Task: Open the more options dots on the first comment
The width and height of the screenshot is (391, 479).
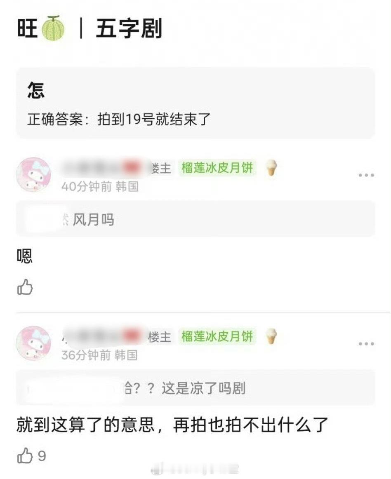Action: [x=366, y=175]
